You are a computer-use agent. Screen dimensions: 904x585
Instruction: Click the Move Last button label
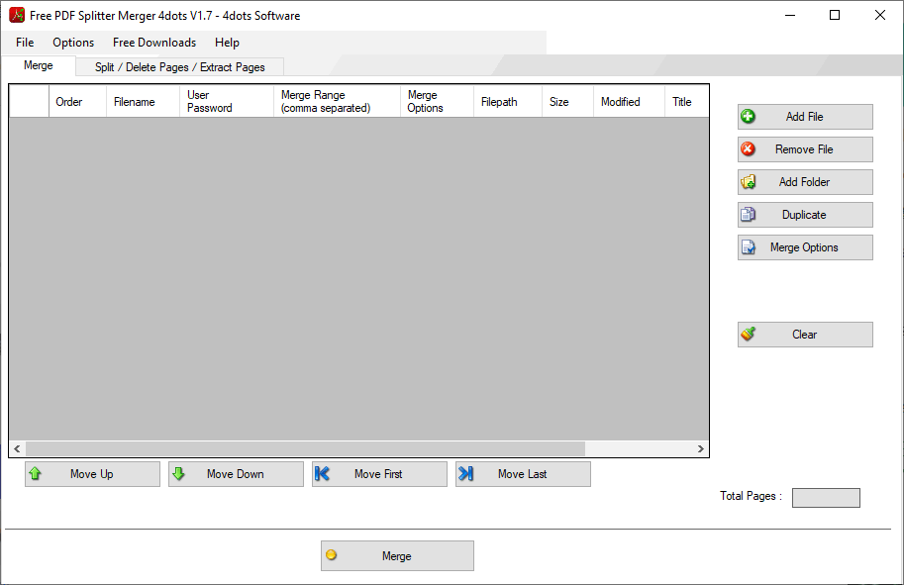click(x=523, y=474)
